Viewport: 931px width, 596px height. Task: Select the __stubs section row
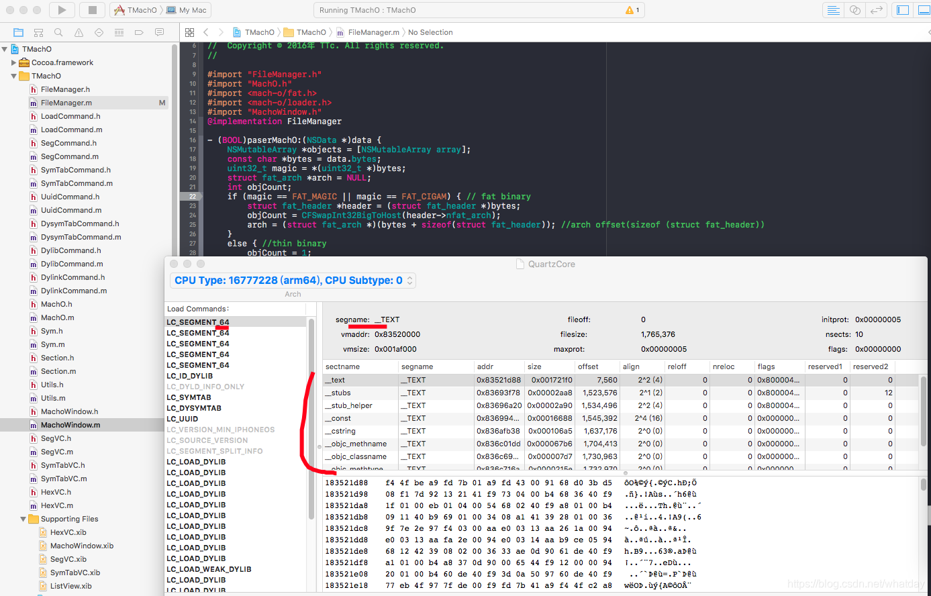(x=620, y=393)
